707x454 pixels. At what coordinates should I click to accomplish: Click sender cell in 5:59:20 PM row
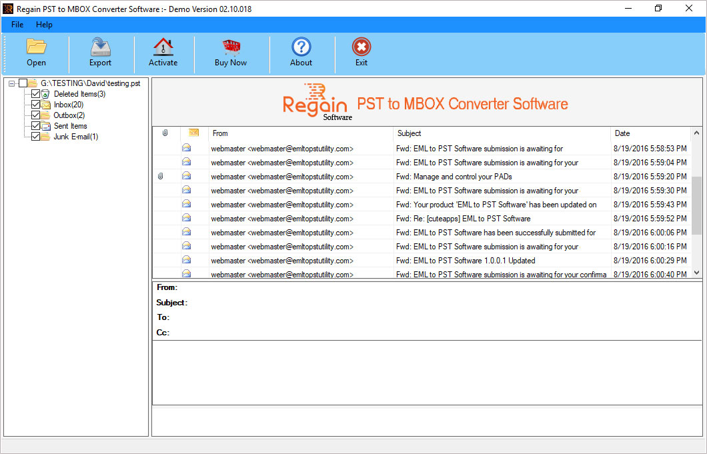pyautogui.click(x=282, y=177)
